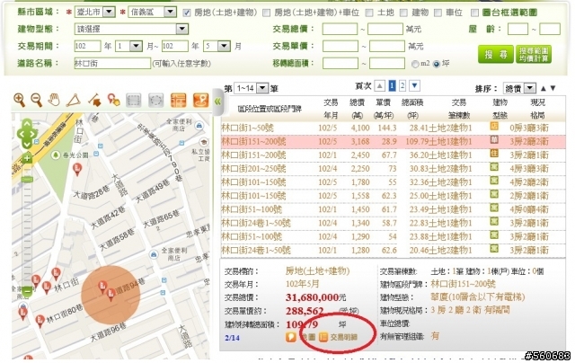The height and width of the screenshot is (363, 575).
Task: Open the 1~14 record range dropdown
Action: point(252,88)
